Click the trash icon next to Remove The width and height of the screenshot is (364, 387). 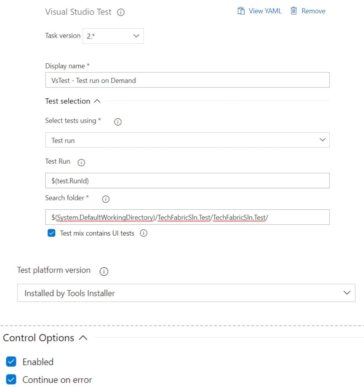coord(293,11)
